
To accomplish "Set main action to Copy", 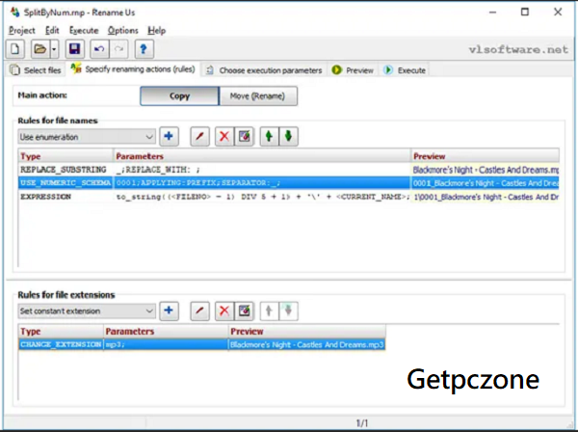I will 179,95.
